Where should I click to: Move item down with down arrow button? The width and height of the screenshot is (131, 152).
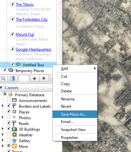[x=44, y=78]
